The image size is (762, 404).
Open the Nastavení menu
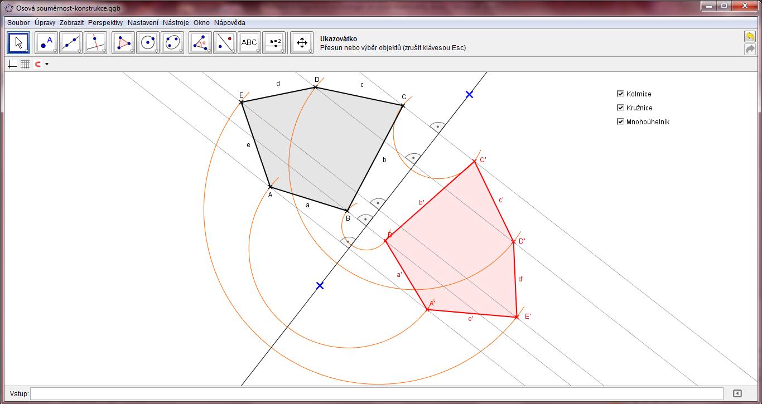click(x=143, y=23)
